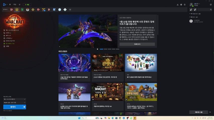Viewport: 214px width, 120px height.
Task: Pop out the friends panel with top-right icon
Action: pos(210,4)
